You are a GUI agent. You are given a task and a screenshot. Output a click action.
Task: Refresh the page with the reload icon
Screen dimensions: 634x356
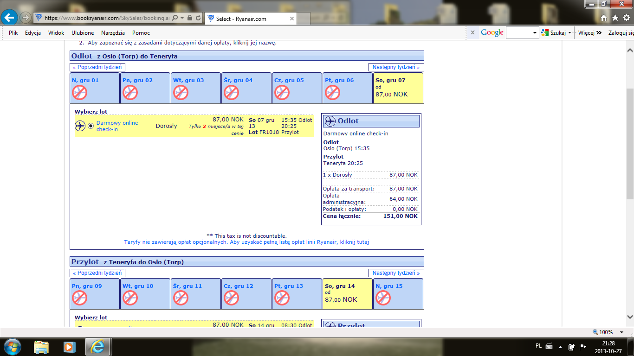pyautogui.click(x=198, y=18)
